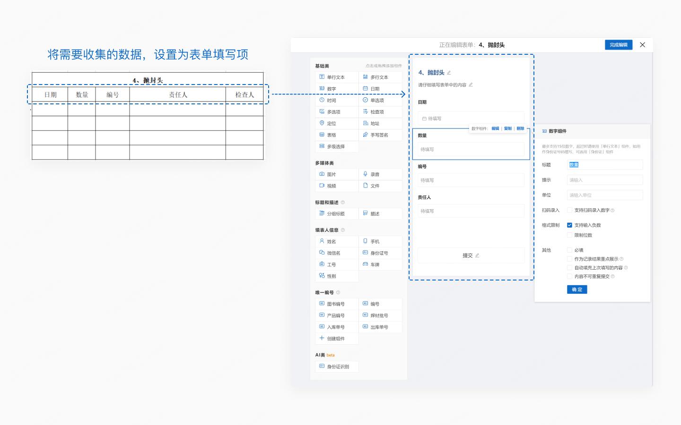This screenshot has height=425, width=681.
Task: Add the 手写签名 signature component
Action: (x=379, y=135)
